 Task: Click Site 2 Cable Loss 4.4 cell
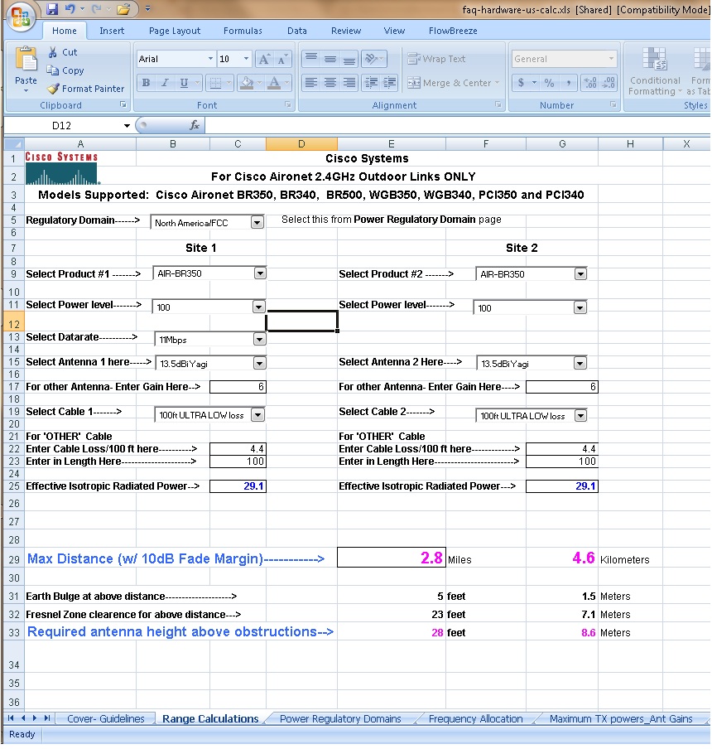(x=561, y=449)
